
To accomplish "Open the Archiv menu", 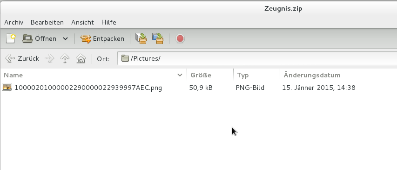I will (13, 22).
